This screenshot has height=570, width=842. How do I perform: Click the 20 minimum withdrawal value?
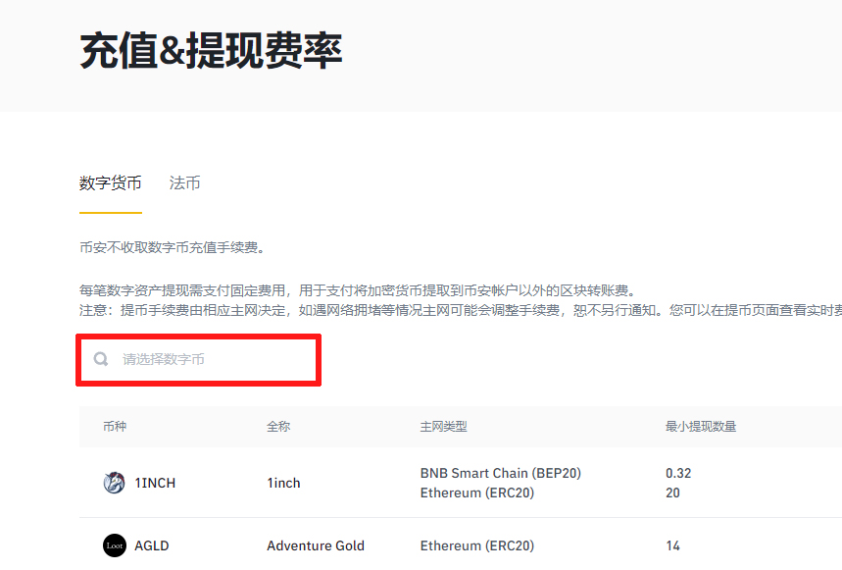point(672,492)
